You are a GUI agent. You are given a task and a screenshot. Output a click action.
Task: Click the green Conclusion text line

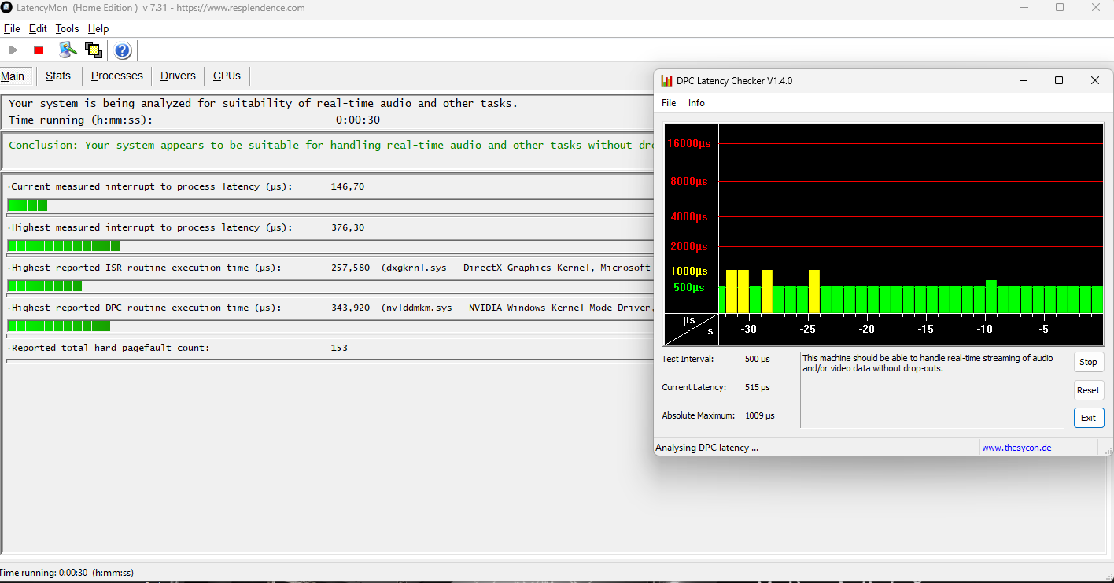(x=331, y=146)
